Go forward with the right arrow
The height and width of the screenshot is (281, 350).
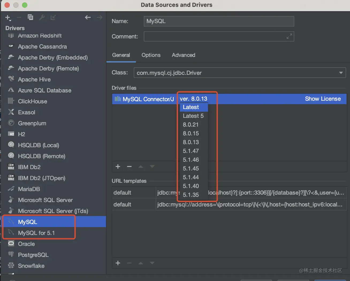tap(100, 17)
